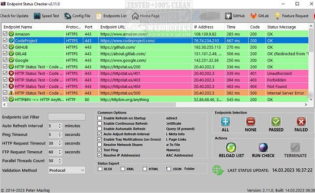Sort by Endpoint URL column header
This screenshot has width=315, height=193.
point(145,27)
